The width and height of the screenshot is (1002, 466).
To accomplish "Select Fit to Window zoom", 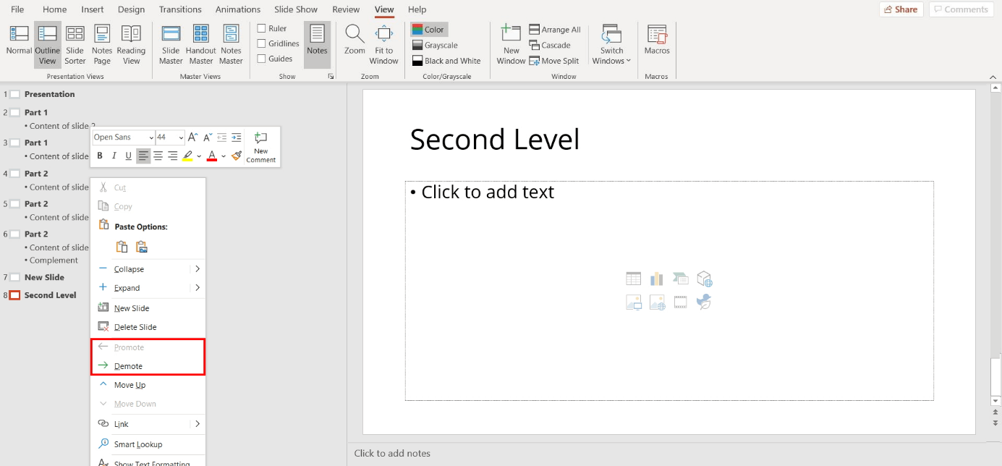I will [x=383, y=43].
